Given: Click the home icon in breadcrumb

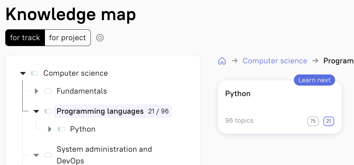Looking at the screenshot, I should click(x=222, y=61).
